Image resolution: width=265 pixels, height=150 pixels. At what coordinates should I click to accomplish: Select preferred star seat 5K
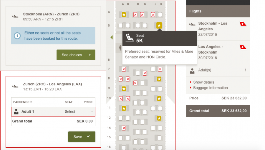159,26
